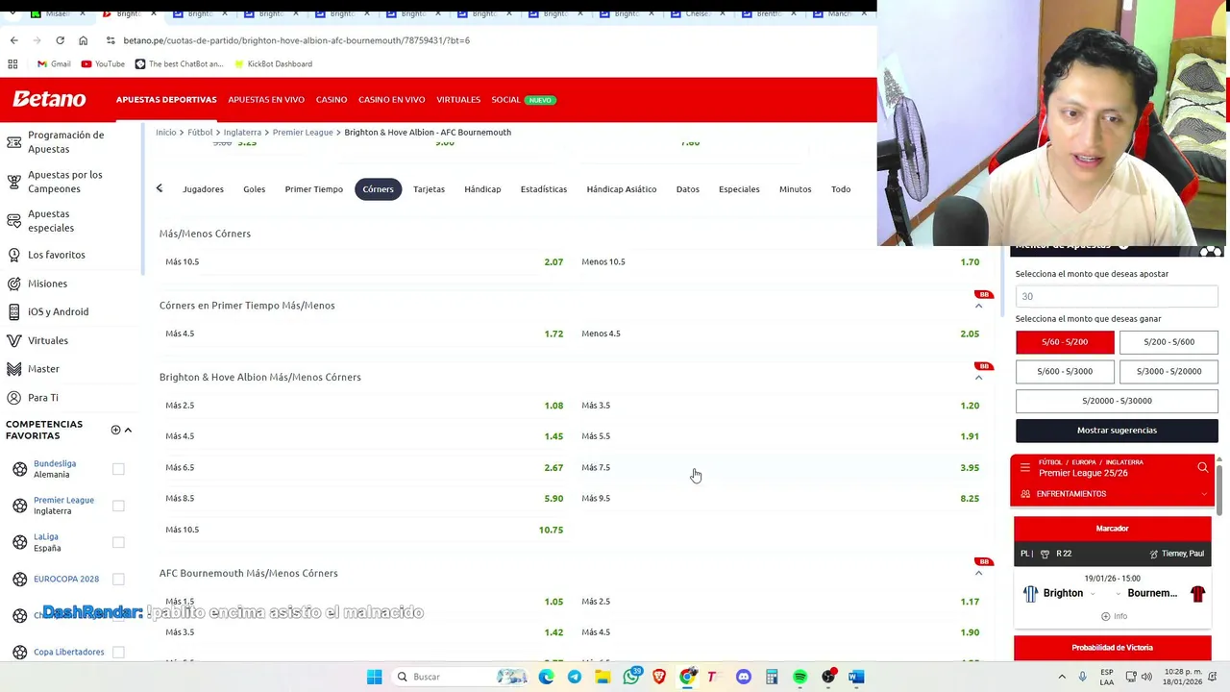Select Brighton Más 5.5 odds 1.91

point(780,436)
